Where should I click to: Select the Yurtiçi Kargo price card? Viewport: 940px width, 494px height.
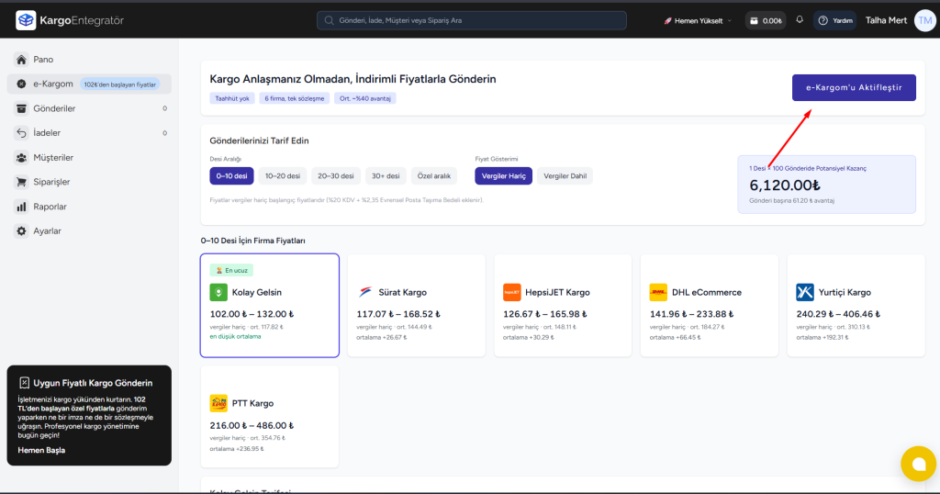pos(856,305)
